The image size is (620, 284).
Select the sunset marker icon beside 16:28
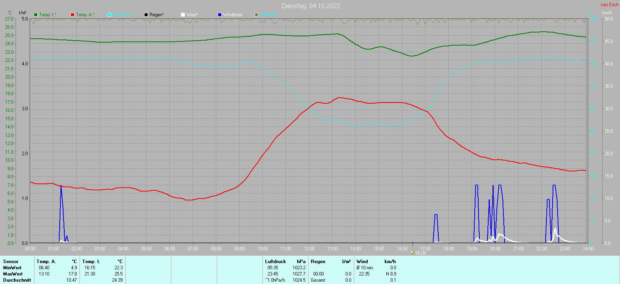pos(413,253)
